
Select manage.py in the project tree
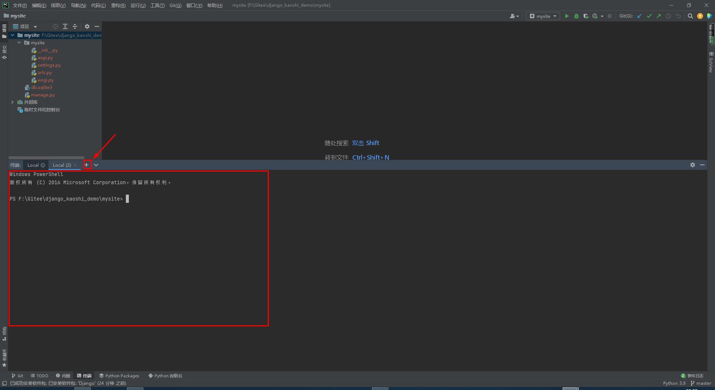click(43, 95)
